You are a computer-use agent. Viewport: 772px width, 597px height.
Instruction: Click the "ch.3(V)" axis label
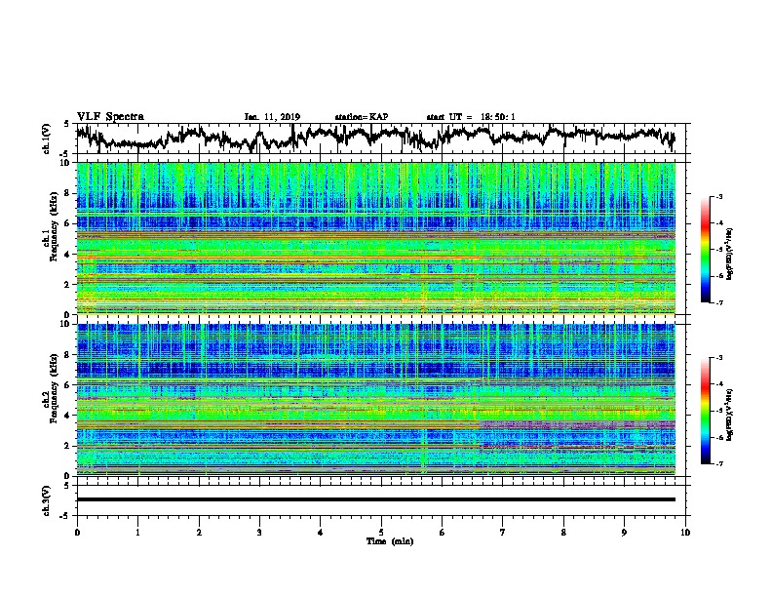[47, 500]
